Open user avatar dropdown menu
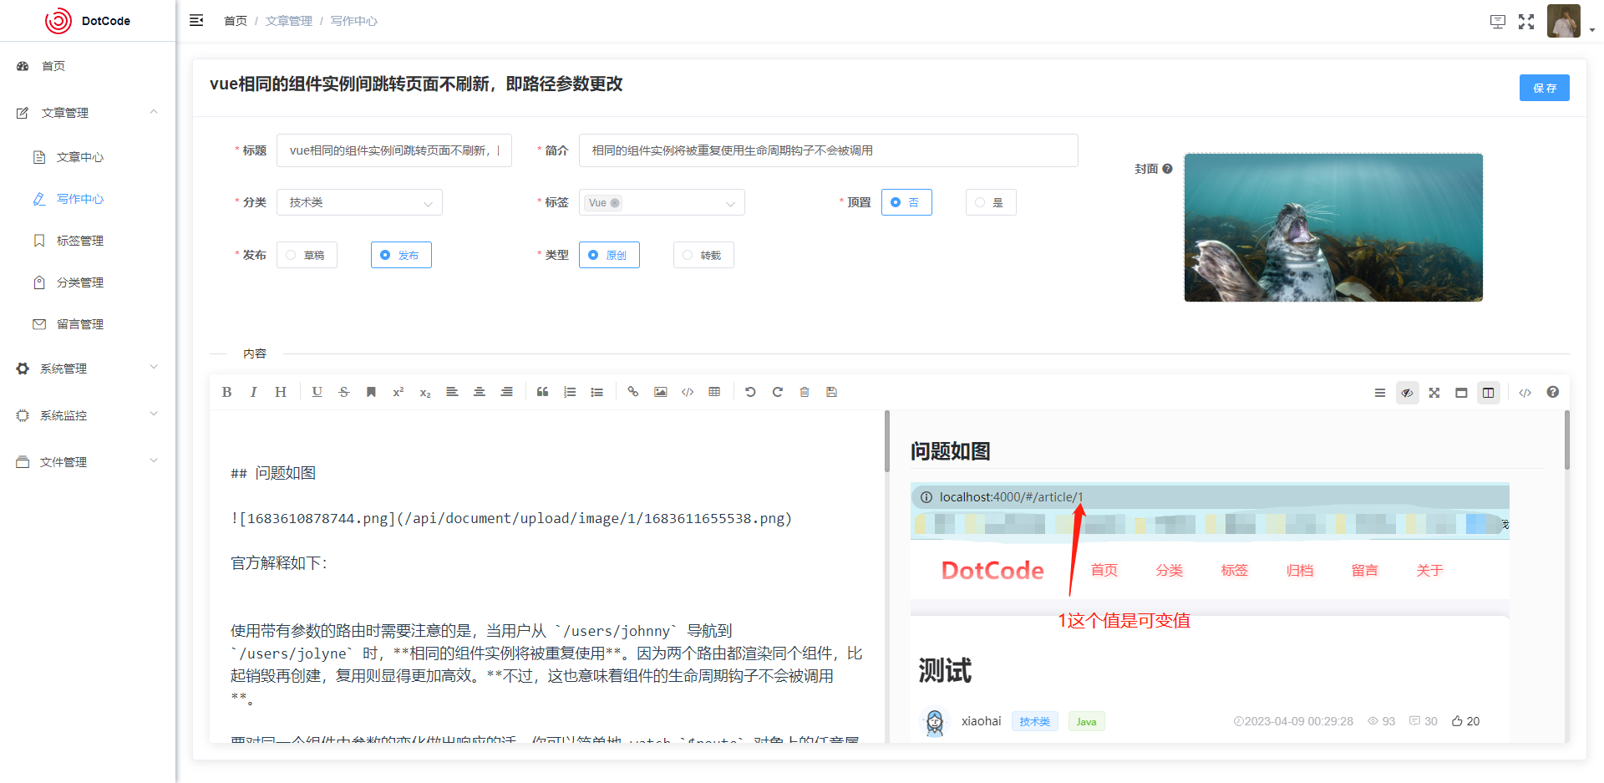 pyautogui.click(x=1570, y=22)
